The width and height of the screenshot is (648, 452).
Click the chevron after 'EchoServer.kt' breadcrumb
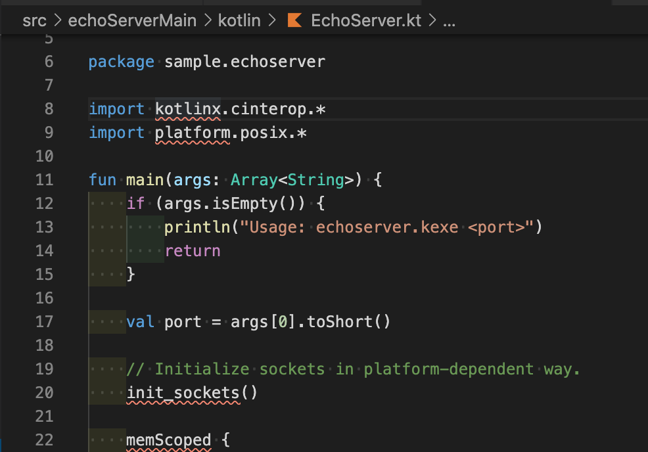pyautogui.click(x=432, y=20)
